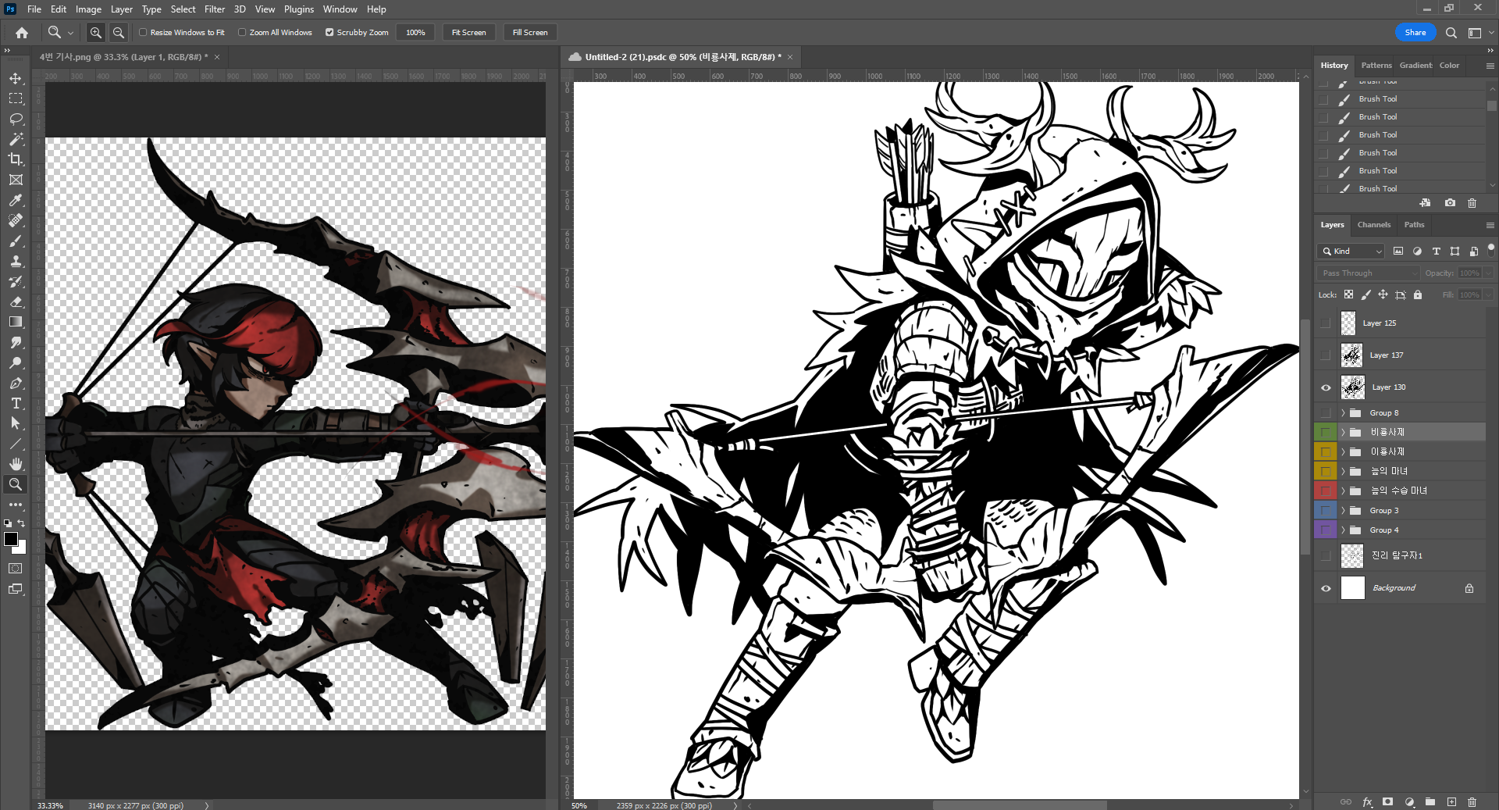Expand the Group 8 folder
1499x810 pixels.
(x=1343, y=413)
